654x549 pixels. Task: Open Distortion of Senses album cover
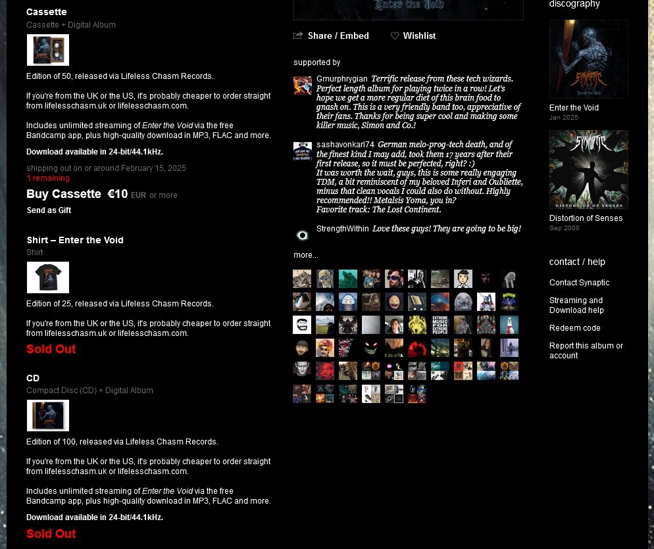[x=588, y=170]
